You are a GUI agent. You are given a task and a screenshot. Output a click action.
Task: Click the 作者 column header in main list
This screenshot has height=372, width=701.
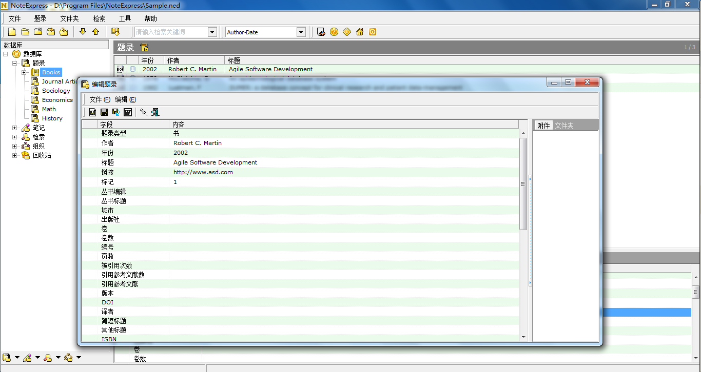point(194,60)
